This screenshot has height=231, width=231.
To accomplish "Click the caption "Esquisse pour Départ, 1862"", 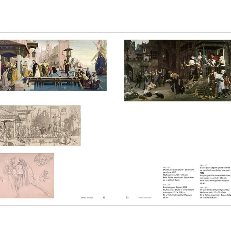I will click(x=175, y=187).
